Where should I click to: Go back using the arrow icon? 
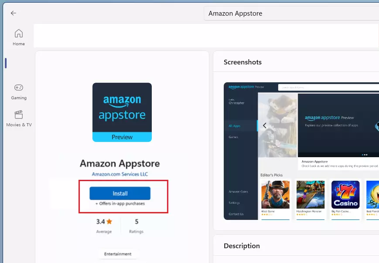(13, 13)
